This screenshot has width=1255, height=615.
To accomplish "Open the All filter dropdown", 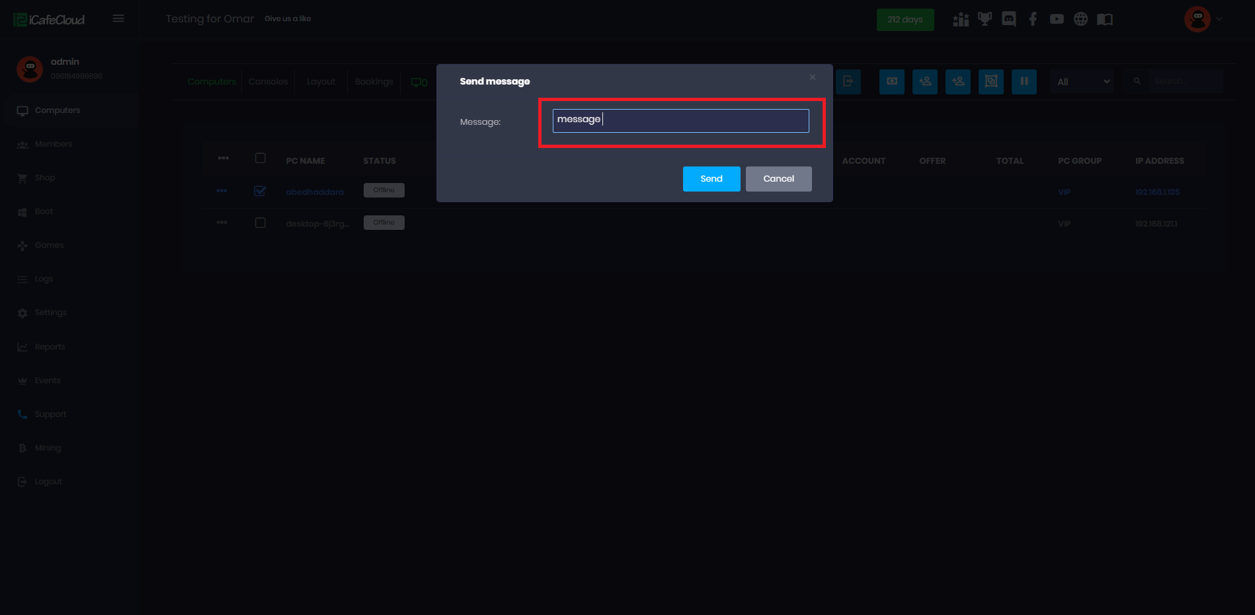I will [1082, 82].
